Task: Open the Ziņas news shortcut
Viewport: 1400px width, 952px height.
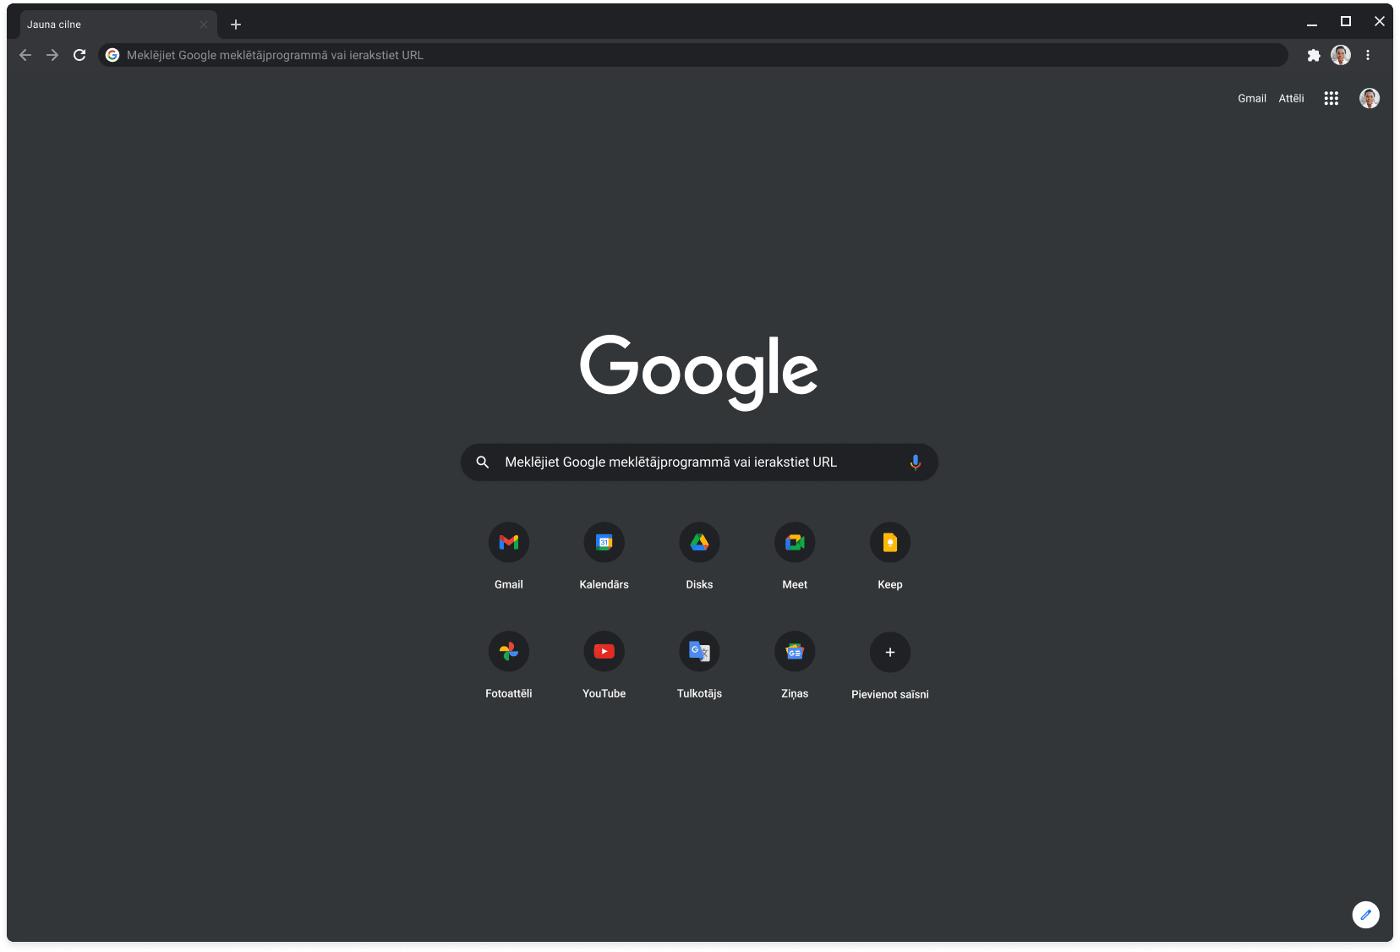Action: [x=795, y=652]
